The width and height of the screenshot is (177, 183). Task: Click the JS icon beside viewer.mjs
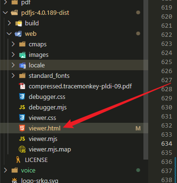[22, 139]
